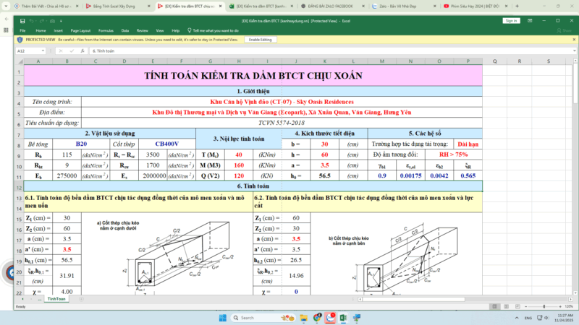The width and height of the screenshot is (579, 325).
Task: Click the Select All corner triangle
Action: pos(20,63)
